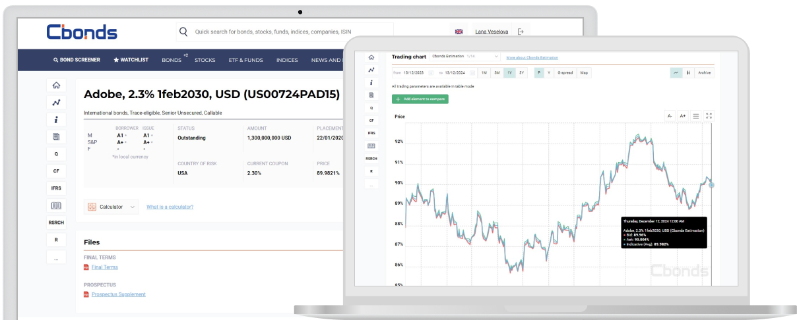This screenshot has width=797, height=320.
Task: Open chart hamburger menu icon
Action: click(x=696, y=116)
